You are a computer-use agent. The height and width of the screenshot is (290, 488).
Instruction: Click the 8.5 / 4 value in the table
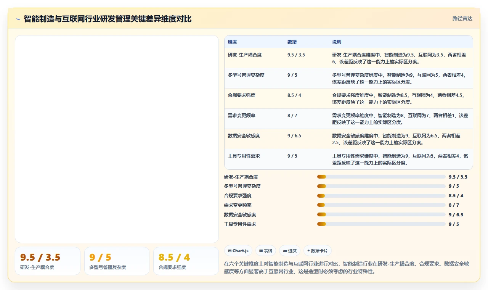[294, 95]
